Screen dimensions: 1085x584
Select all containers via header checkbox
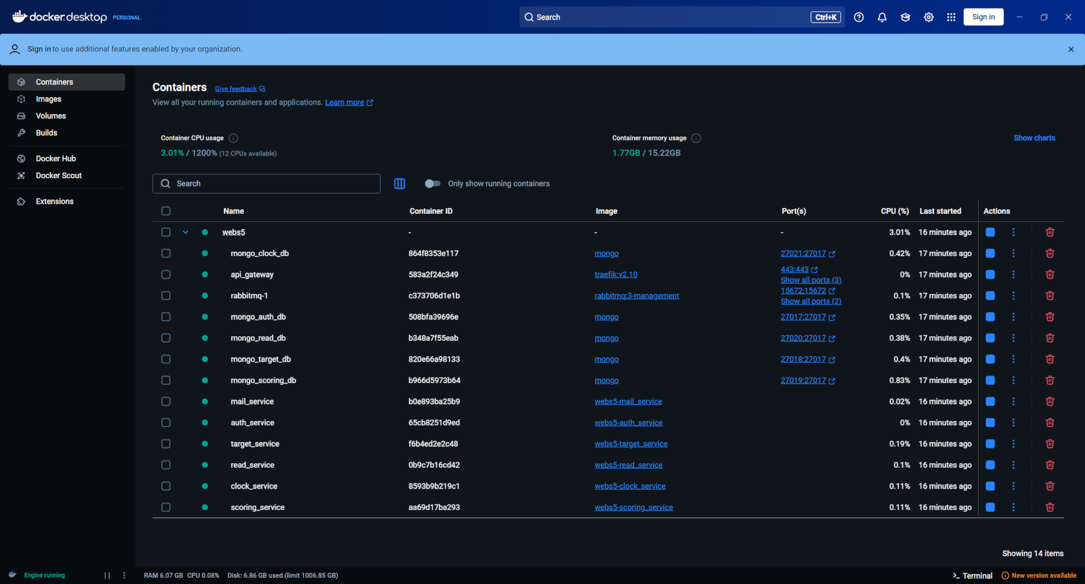tap(166, 210)
